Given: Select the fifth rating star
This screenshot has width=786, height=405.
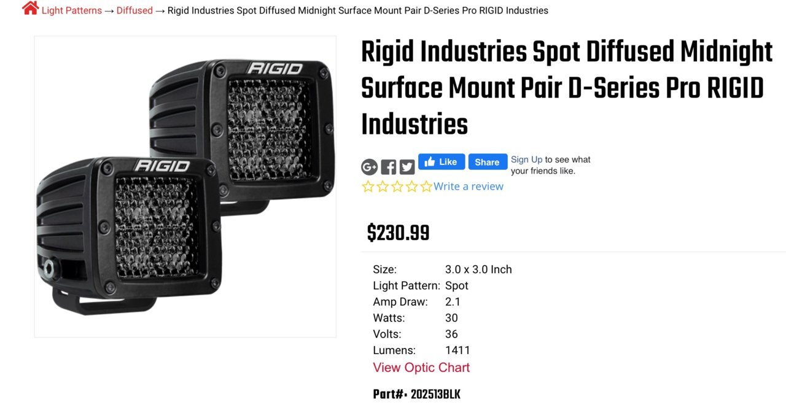Looking at the screenshot, I should tap(426, 187).
